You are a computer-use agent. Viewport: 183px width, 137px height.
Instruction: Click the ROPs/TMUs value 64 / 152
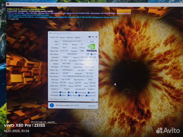(x=64, y=60)
